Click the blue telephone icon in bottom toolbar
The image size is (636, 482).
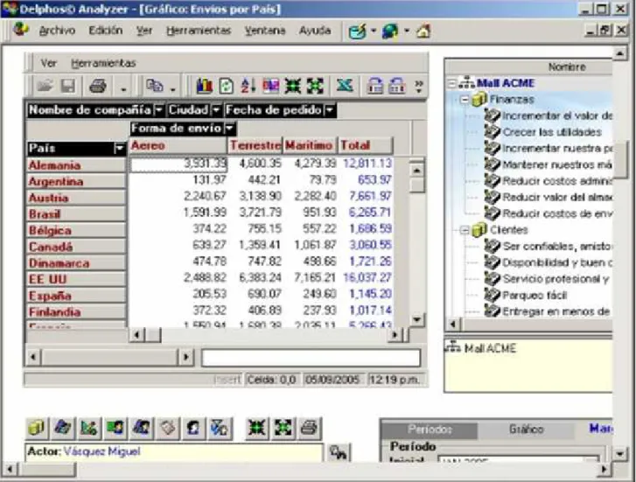63,428
